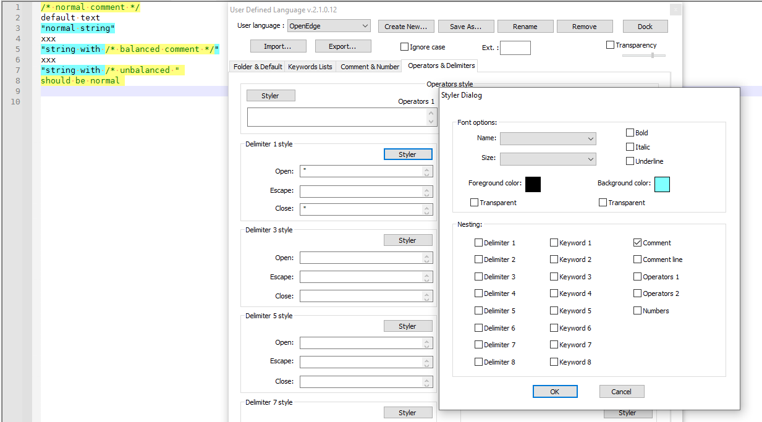Pick the black Foreground color swatch
Image resolution: width=762 pixels, height=422 pixels.
[x=533, y=184]
